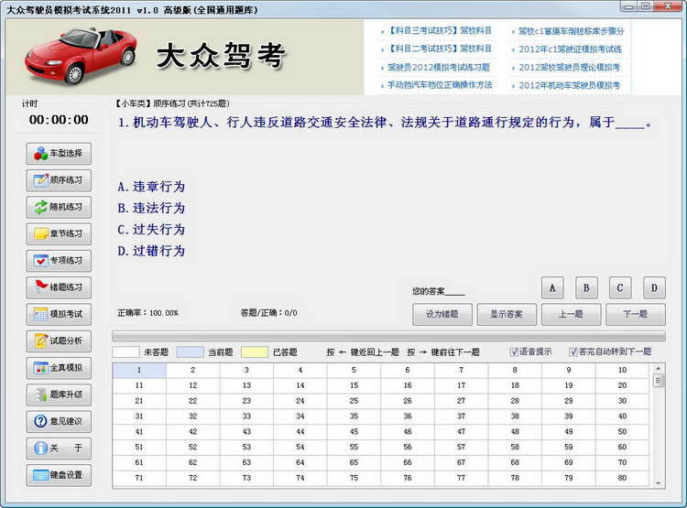Start 顺序练习 sequential practice mode
The height and width of the screenshot is (508, 687).
tap(58, 179)
